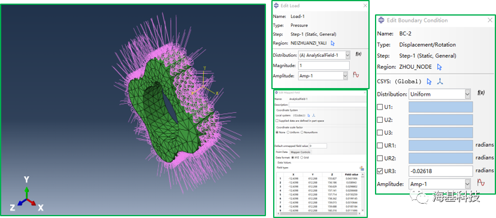The height and width of the screenshot is (218, 496).
Task: Click the read data from file icon
Action: pyautogui.click(x=362, y=168)
